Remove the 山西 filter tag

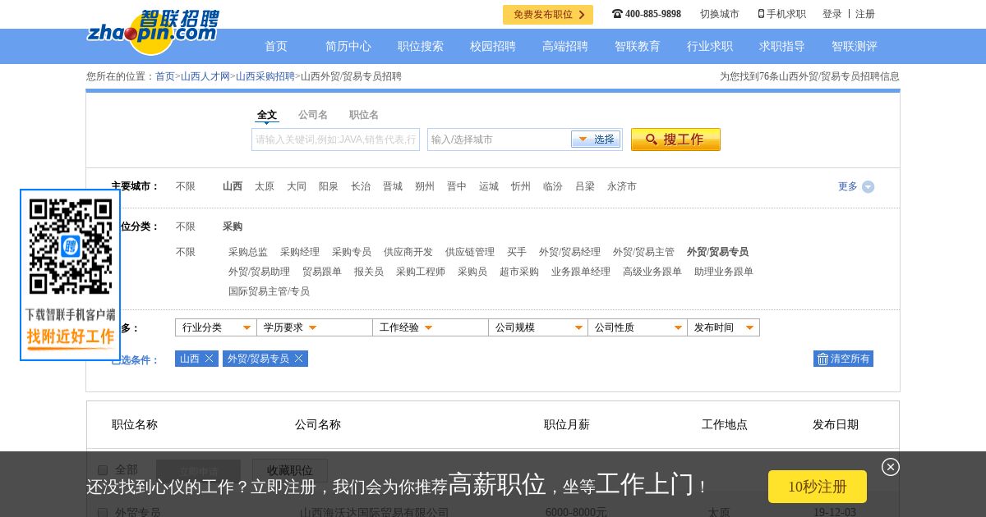tap(209, 359)
